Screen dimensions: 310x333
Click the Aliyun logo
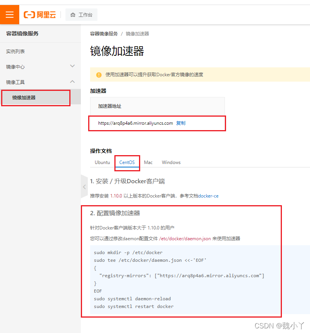[x=40, y=15]
